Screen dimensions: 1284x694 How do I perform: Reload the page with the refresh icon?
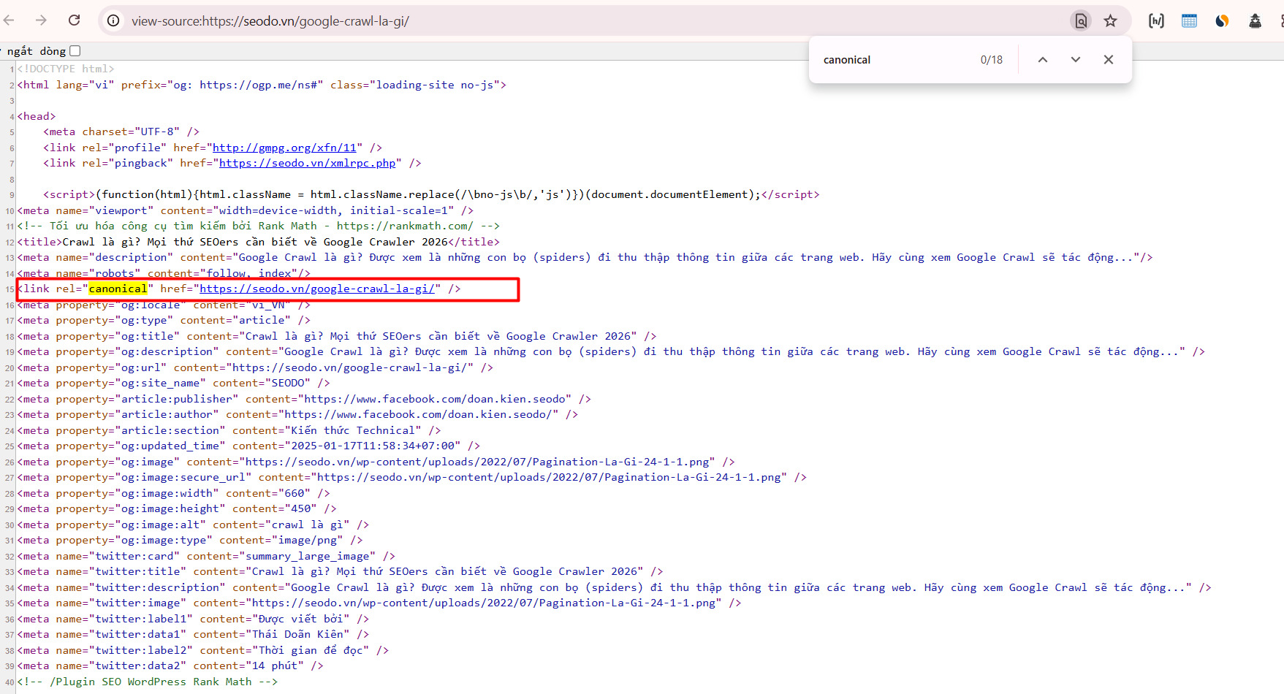pyautogui.click(x=75, y=20)
